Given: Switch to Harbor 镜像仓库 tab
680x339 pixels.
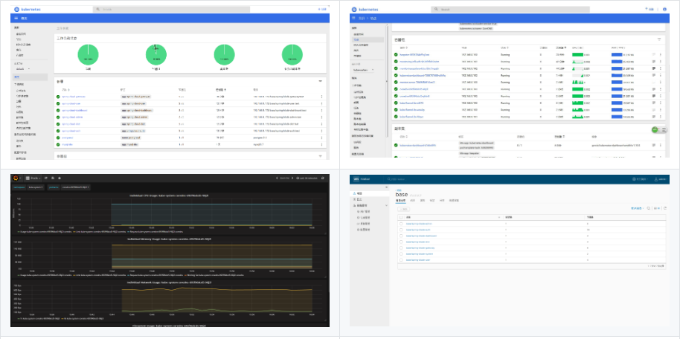Looking at the screenshot, I should (400, 201).
